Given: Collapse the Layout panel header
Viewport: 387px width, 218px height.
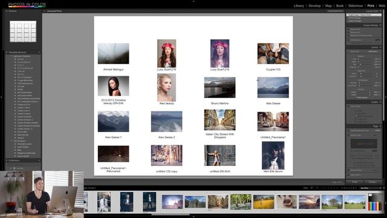Looking at the screenshot, I should click(380, 47).
